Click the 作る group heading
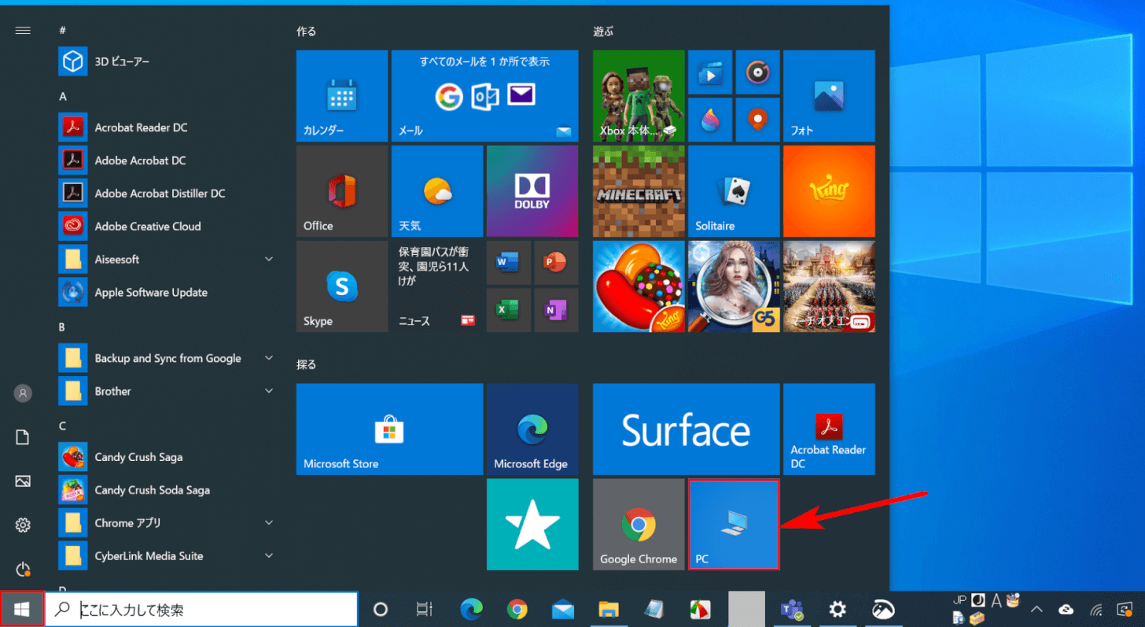The height and width of the screenshot is (627, 1145). [306, 31]
